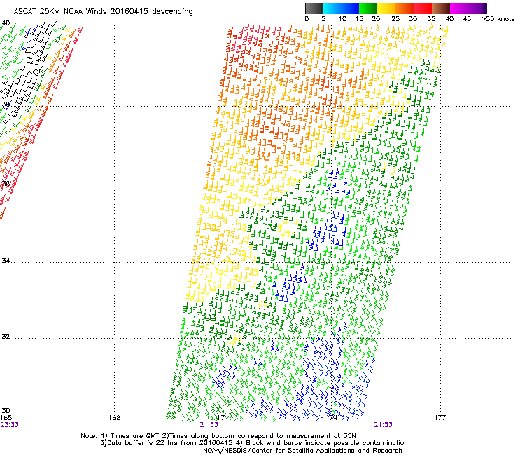Screen dimensions: 518x455
Task: Click the legend label 25
Action: pos(395,19)
